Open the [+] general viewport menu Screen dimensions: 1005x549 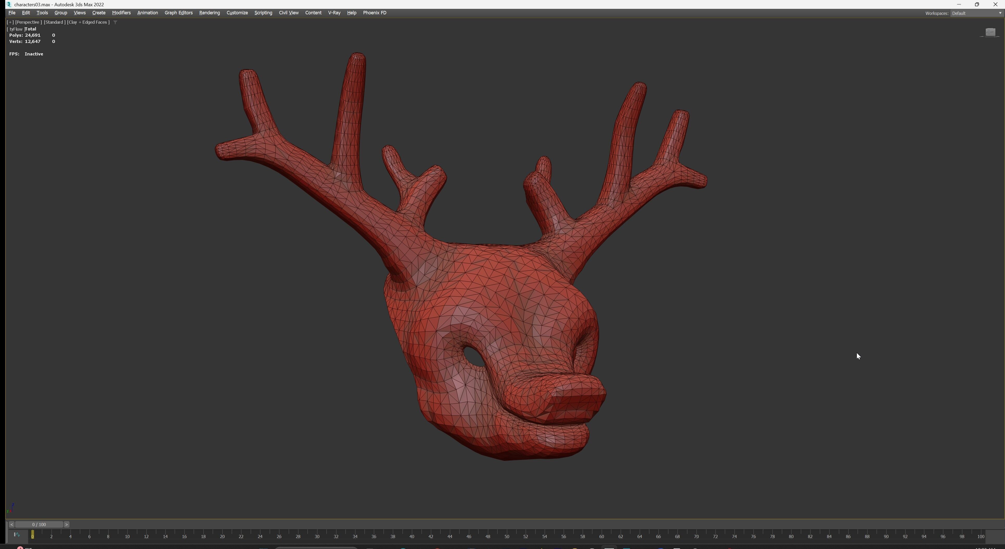(x=10, y=22)
